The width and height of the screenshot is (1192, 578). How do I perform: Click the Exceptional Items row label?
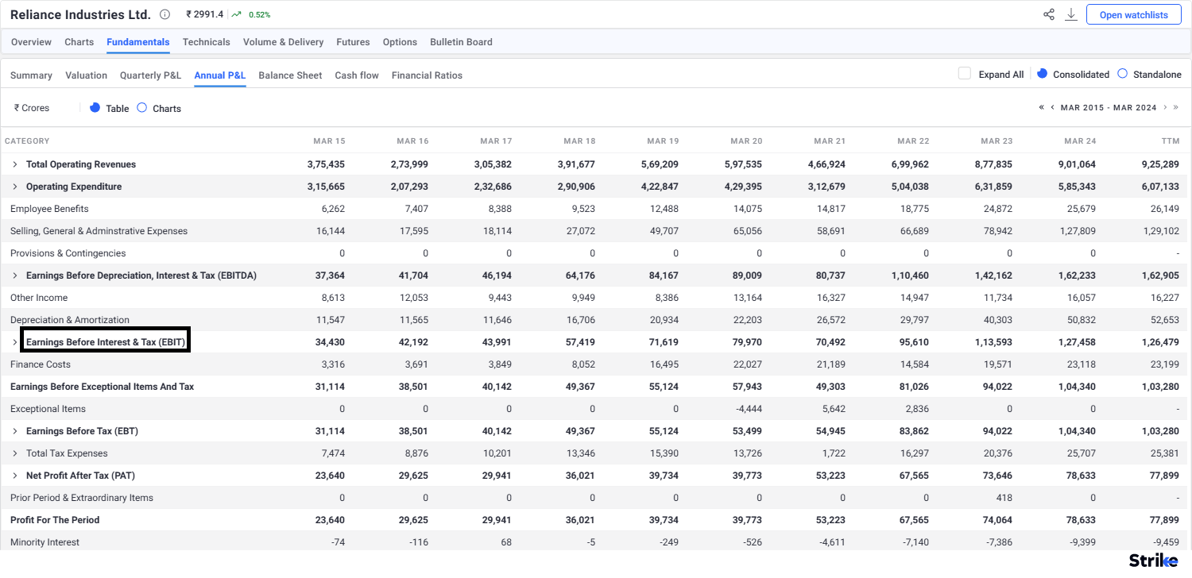pyautogui.click(x=48, y=409)
